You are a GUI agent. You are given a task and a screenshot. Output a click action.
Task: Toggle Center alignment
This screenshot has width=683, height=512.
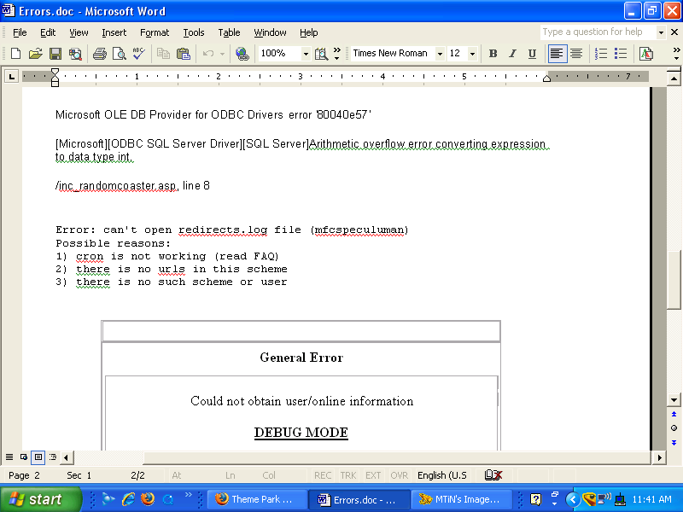pyautogui.click(x=576, y=54)
